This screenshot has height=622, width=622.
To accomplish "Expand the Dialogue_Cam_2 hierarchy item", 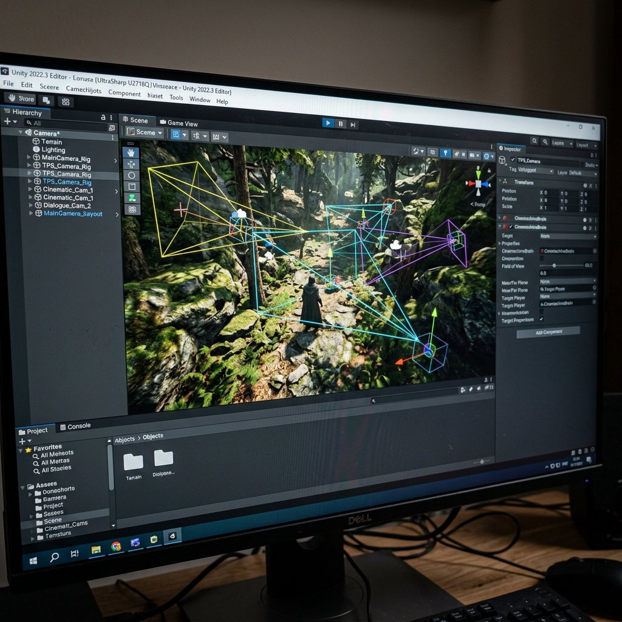I will coord(31,205).
